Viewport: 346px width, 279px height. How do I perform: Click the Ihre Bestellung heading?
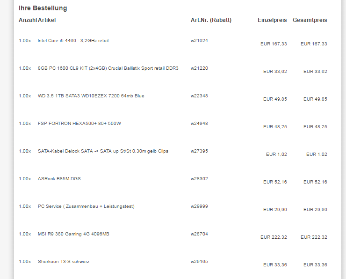click(43, 8)
